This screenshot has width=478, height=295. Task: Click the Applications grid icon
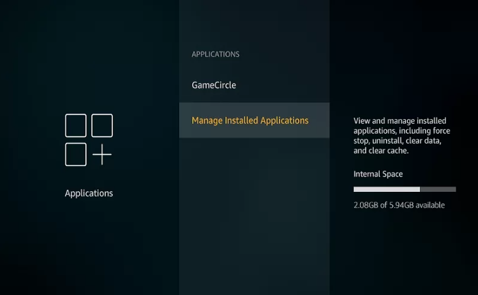pos(89,140)
